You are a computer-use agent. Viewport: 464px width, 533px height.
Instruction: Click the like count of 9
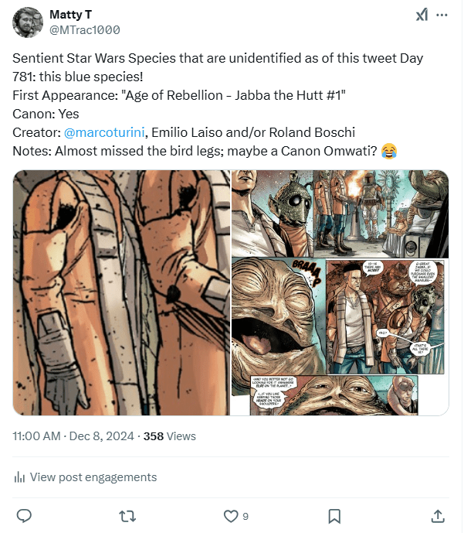click(x=245, y=516)
